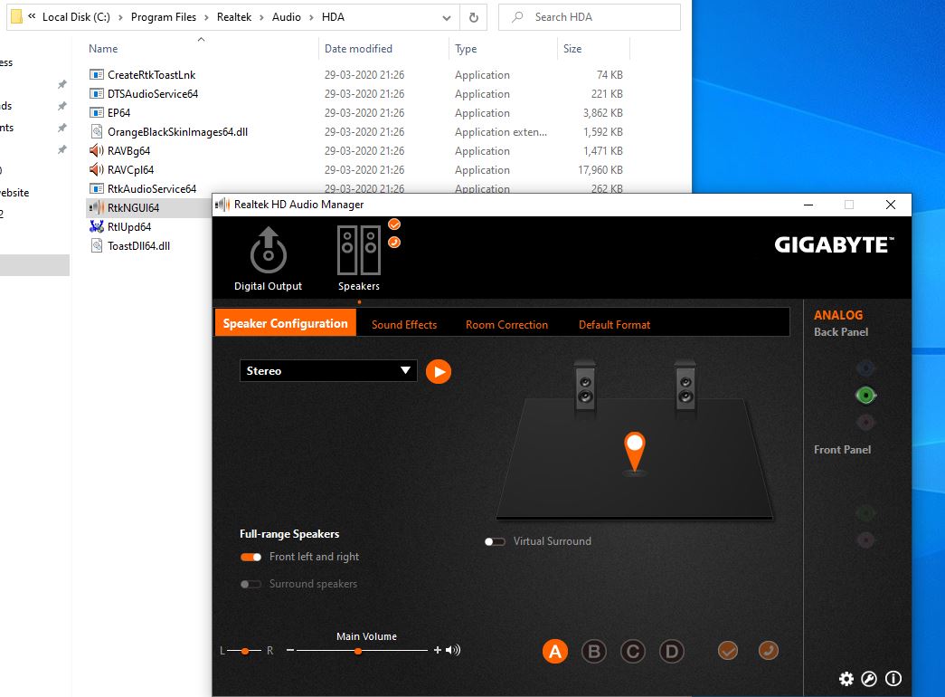Select the CreateRtkToastLnk file
Screen dimensions: 945x697
click(x=151, y=75)
